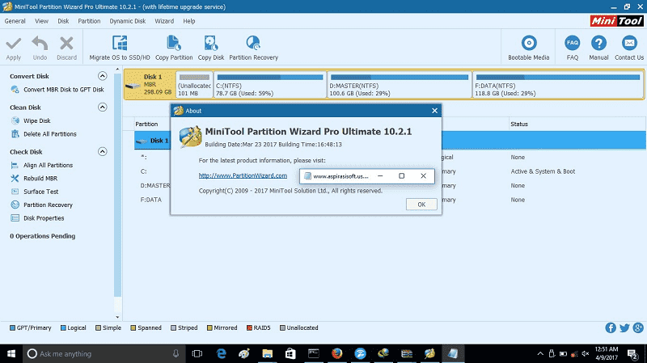Viewport: 647px width, 363px height.
Task: Select C:(NTFS) partition bar
Action: (x=270, y=85)
